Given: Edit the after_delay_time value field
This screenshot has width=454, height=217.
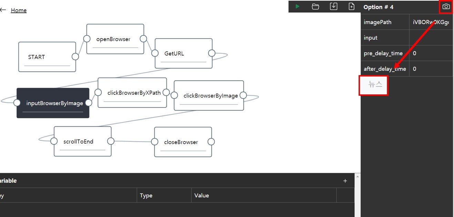Looking at the screenshot, I should coord(431,69).
